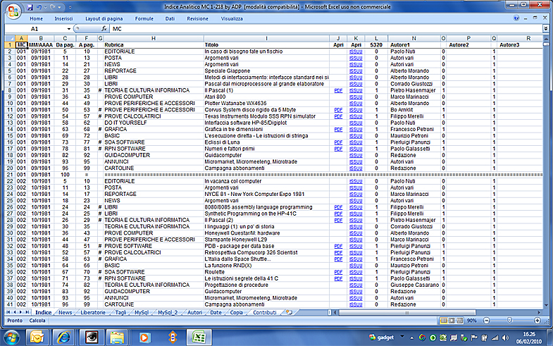Select all cells with corner button
Image resolution: width=553 pixels, height=346 pixels.
pos(10,38)
